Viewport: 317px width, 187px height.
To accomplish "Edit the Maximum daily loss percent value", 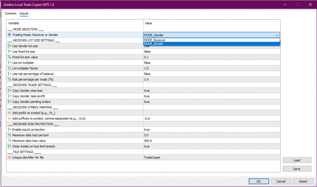I will (147, 135).
